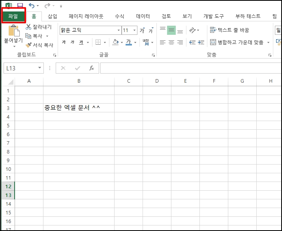Viewport: 282px width, 231px height.
Task: Click the formula bar input area
Action: [191, 68]
